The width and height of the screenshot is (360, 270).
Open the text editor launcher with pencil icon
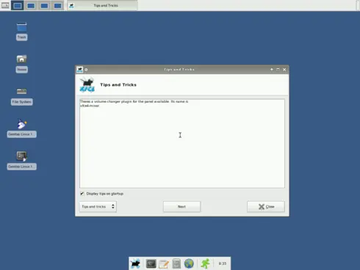point(164,264)
